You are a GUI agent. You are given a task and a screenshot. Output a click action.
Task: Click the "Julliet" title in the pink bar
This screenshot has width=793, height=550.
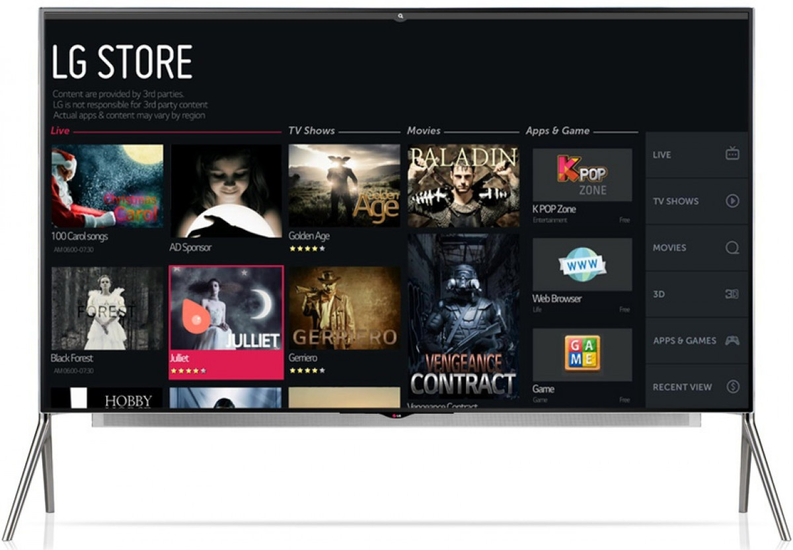click(180, 358)
